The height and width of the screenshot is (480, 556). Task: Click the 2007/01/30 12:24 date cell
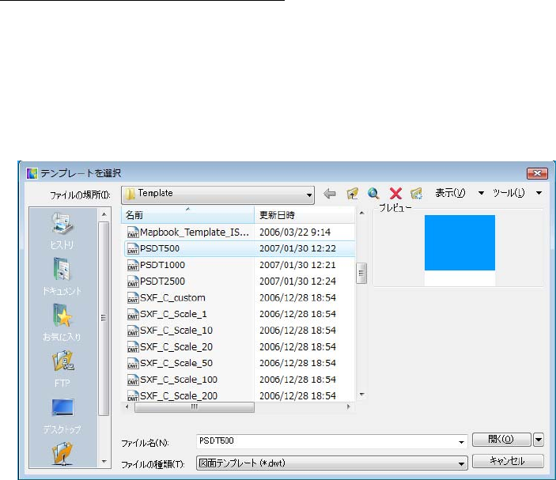pyautogui.click(x=297, y=282)
